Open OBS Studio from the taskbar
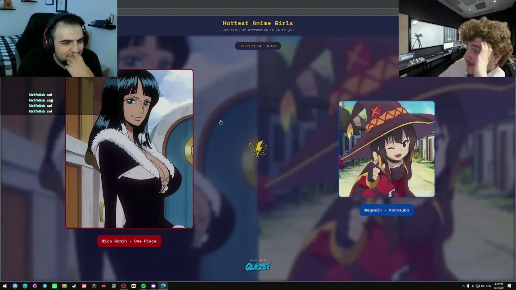Image resolution: width=516 pixels, height=290 pixels. 124,286
